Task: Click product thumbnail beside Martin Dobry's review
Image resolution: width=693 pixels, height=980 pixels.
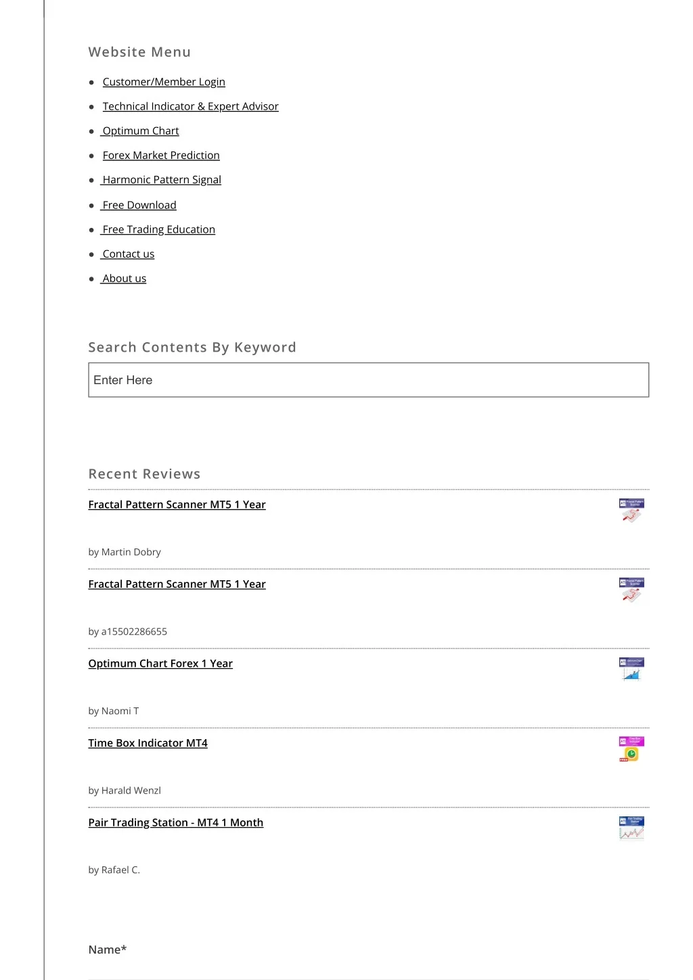Action: [x=631, y=511]
